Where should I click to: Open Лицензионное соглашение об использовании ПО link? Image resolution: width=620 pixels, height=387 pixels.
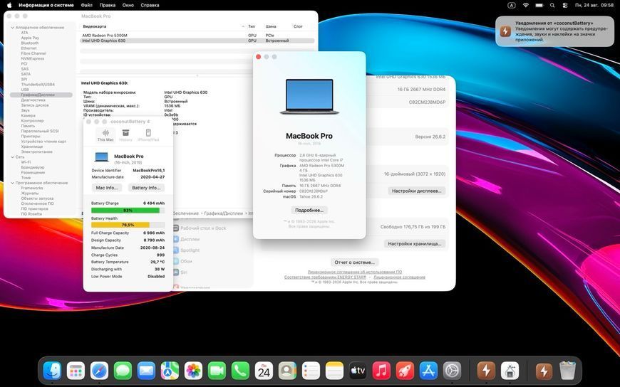(x=355, y=272)
